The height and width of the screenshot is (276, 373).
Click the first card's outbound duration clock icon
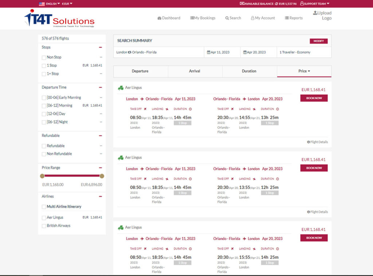(190, 109)
